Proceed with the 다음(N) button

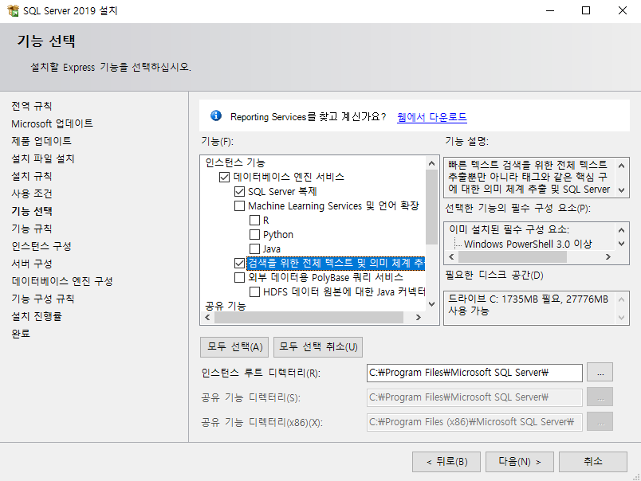pos(520,462)
